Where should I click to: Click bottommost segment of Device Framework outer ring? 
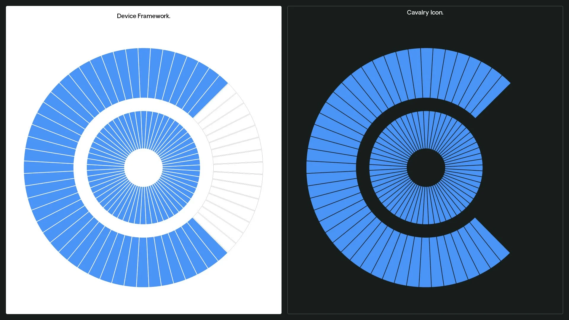[143, 262]
